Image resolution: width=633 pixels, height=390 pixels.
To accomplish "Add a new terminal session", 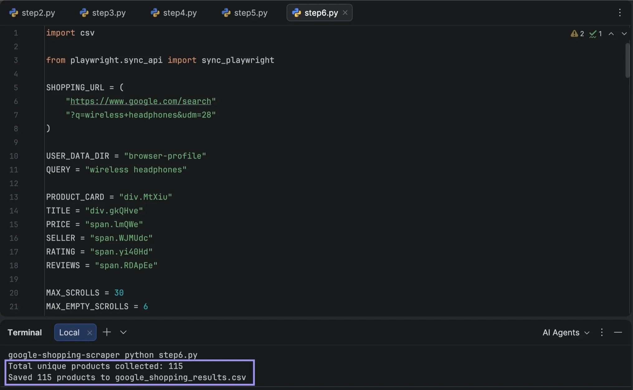I will coord(107,332).
